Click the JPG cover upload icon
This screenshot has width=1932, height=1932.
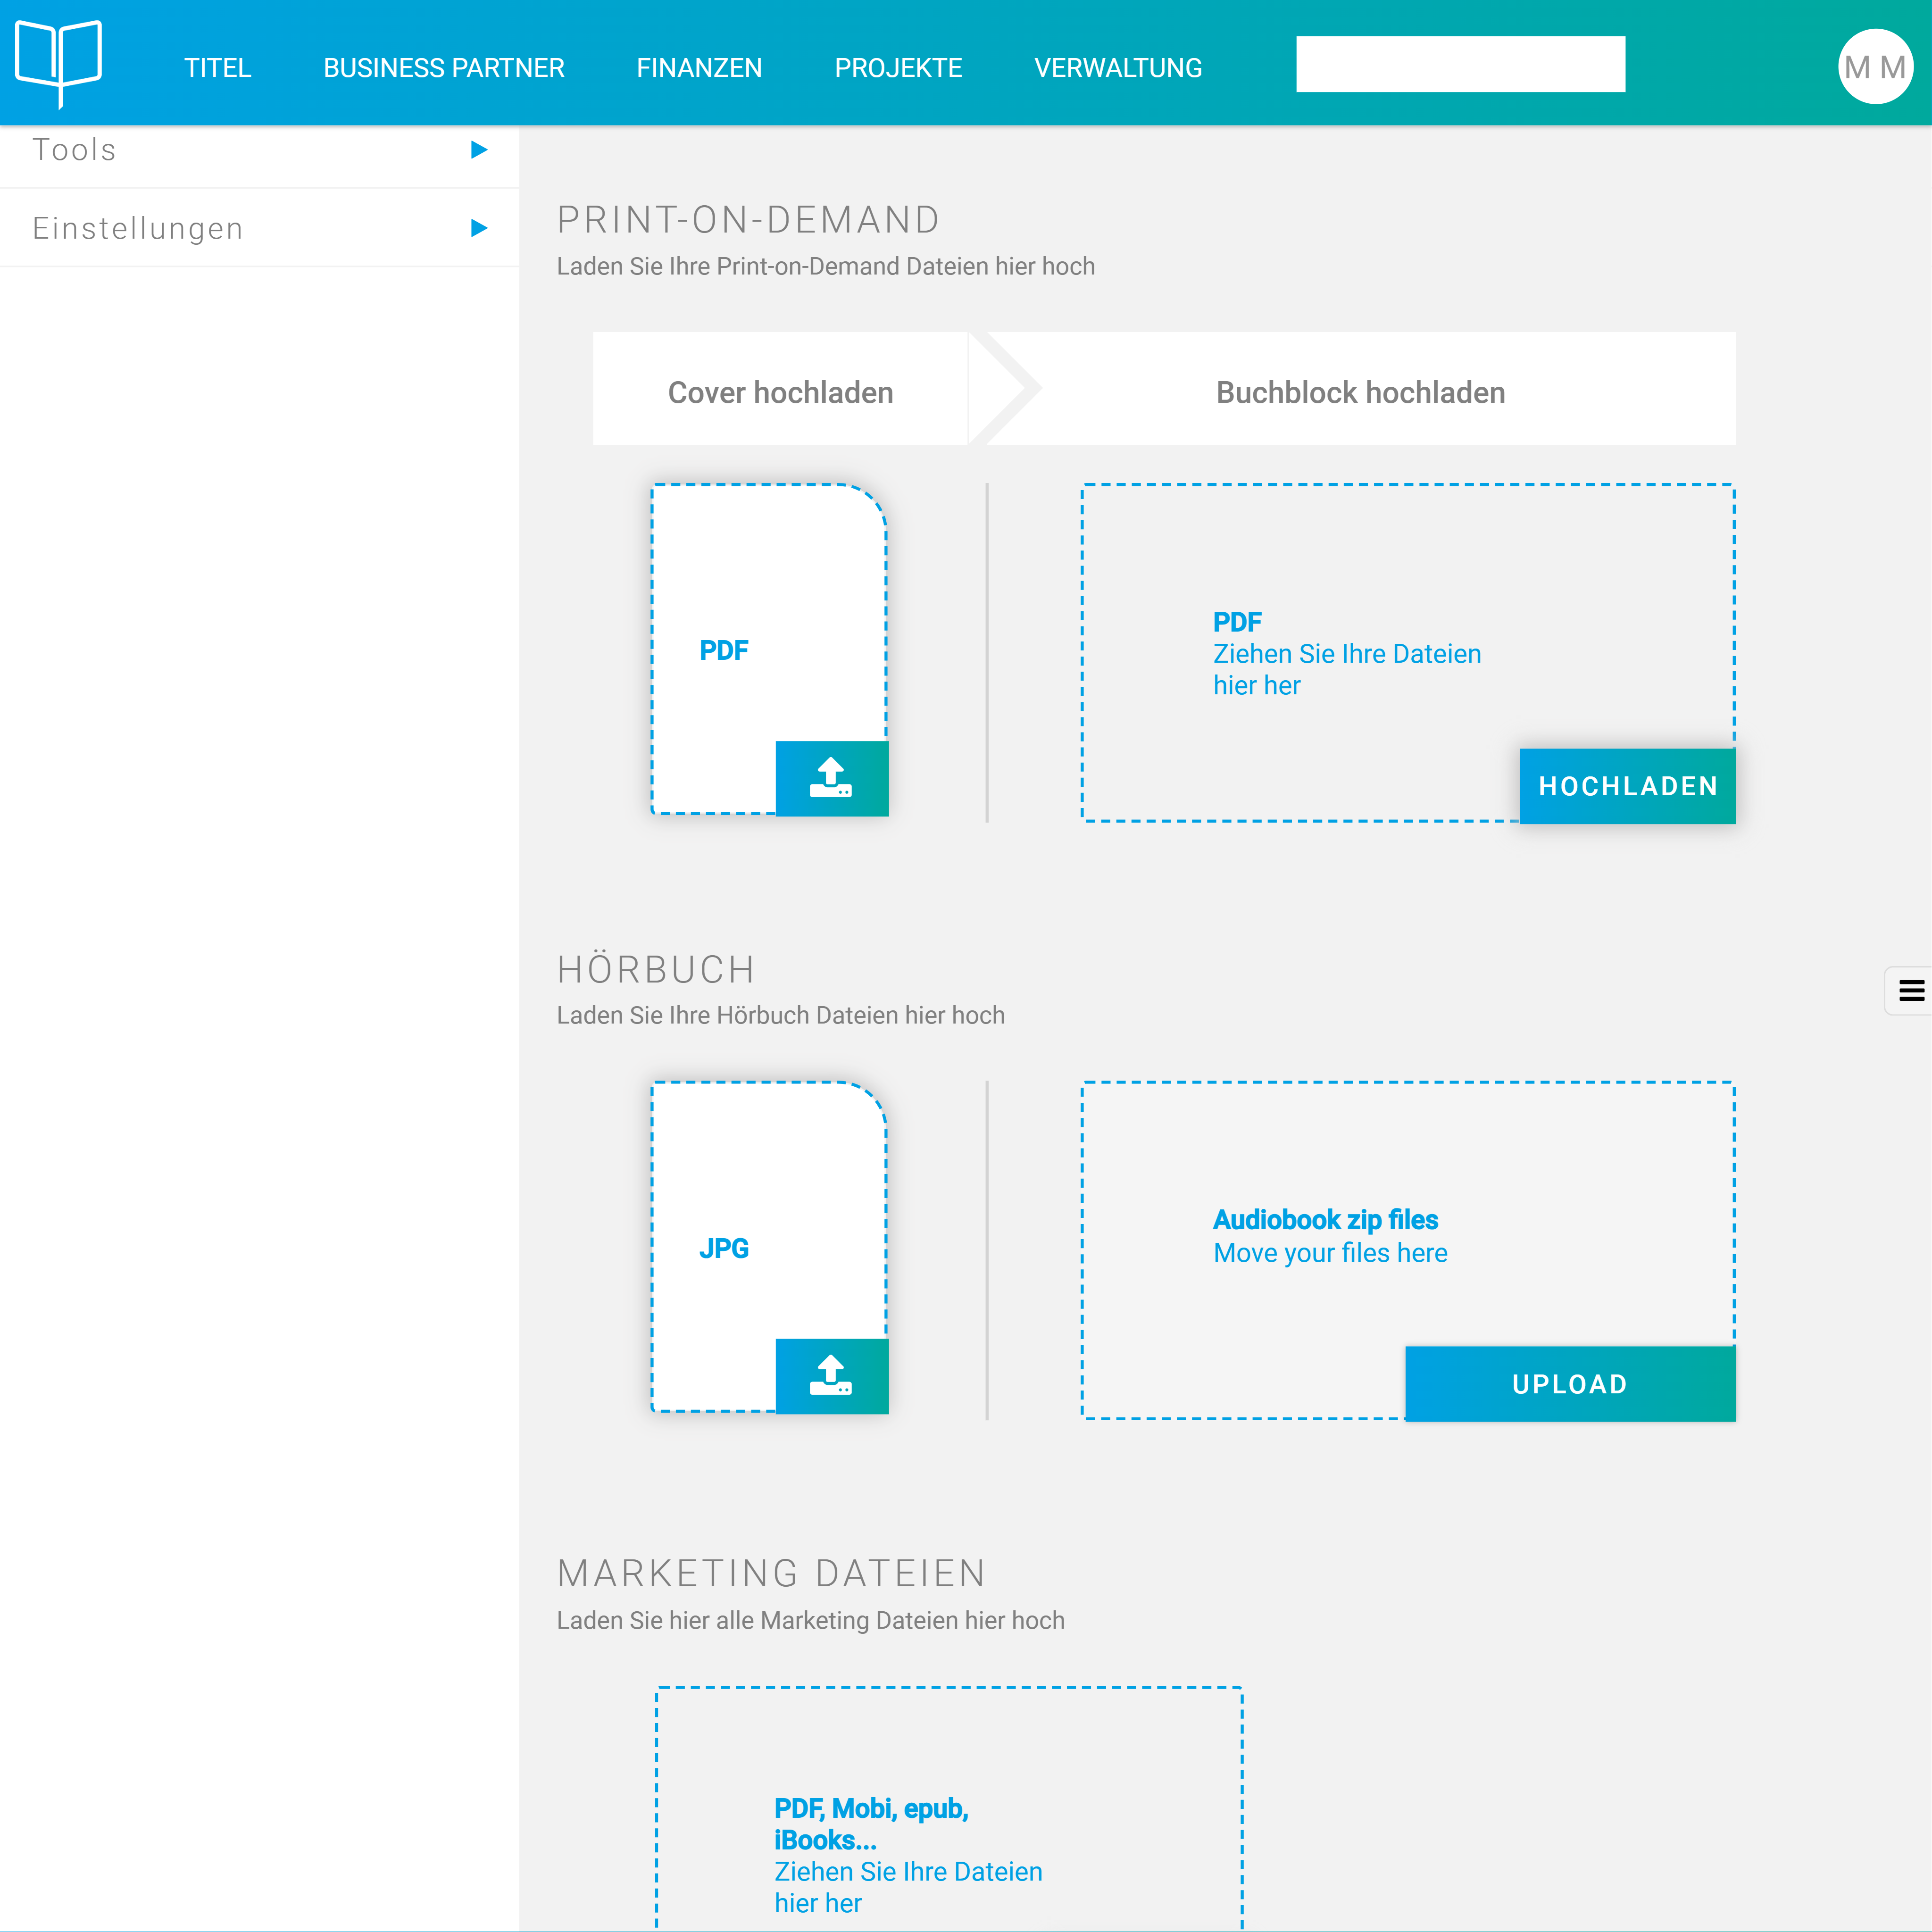click(x=831, y=1375)
